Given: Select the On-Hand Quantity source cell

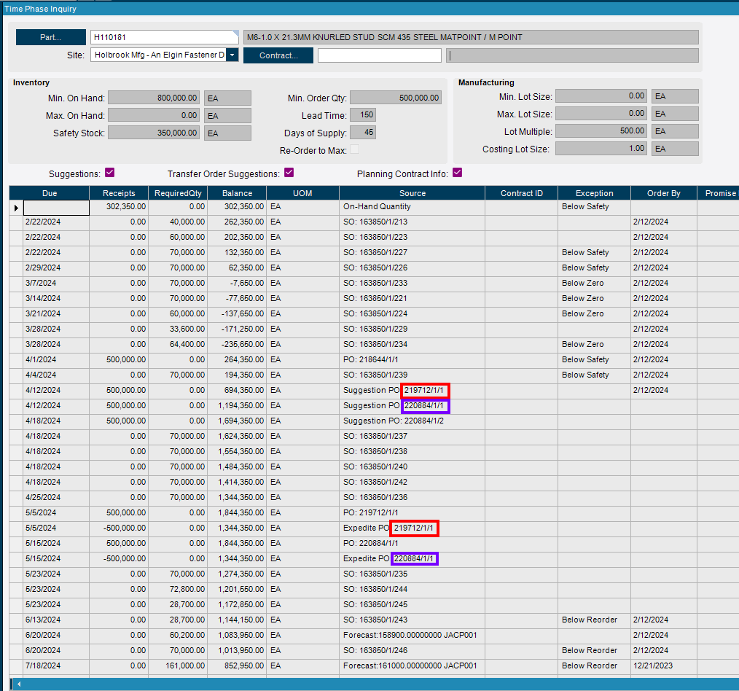Looking at the screenshot, I should pyautogui.click(x=412, y=206).
